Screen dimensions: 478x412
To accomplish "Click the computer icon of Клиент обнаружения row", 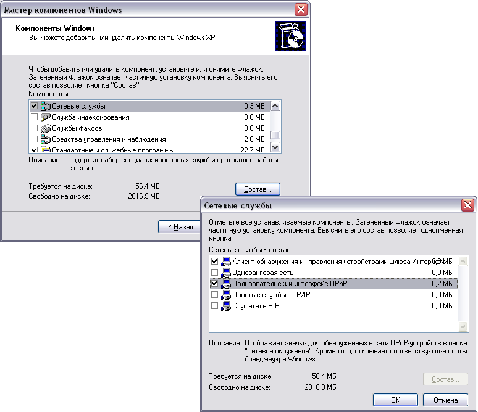I will pos(226,262).
